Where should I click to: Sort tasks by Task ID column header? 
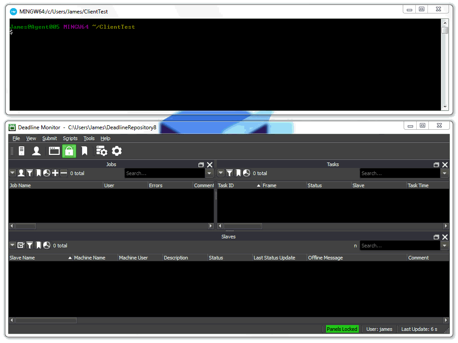239,185
